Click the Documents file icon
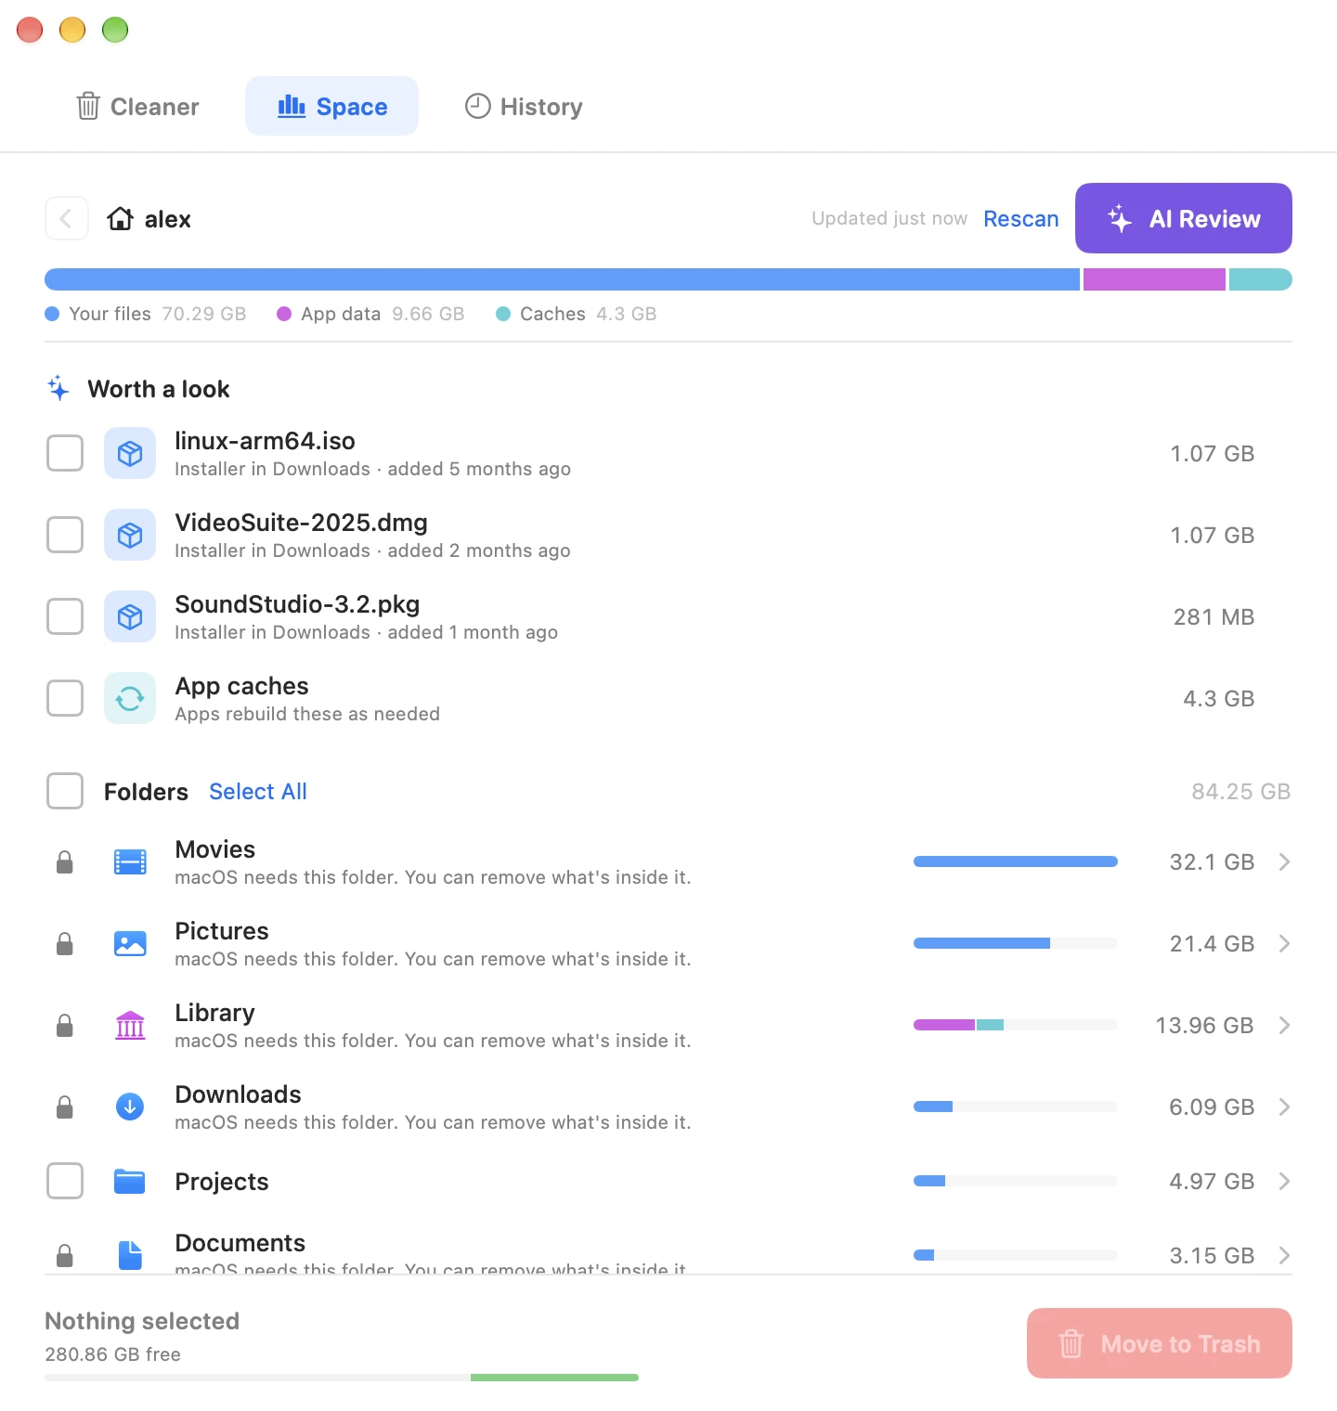This screenshot has height=1411, width=1337. pos(130,1255)
